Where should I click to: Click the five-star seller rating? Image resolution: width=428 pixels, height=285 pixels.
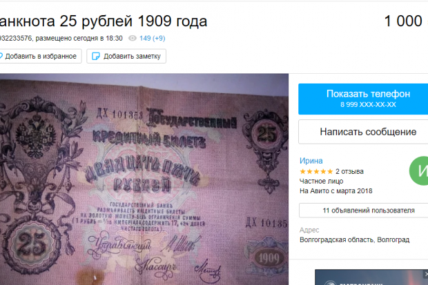coord(316,171)
